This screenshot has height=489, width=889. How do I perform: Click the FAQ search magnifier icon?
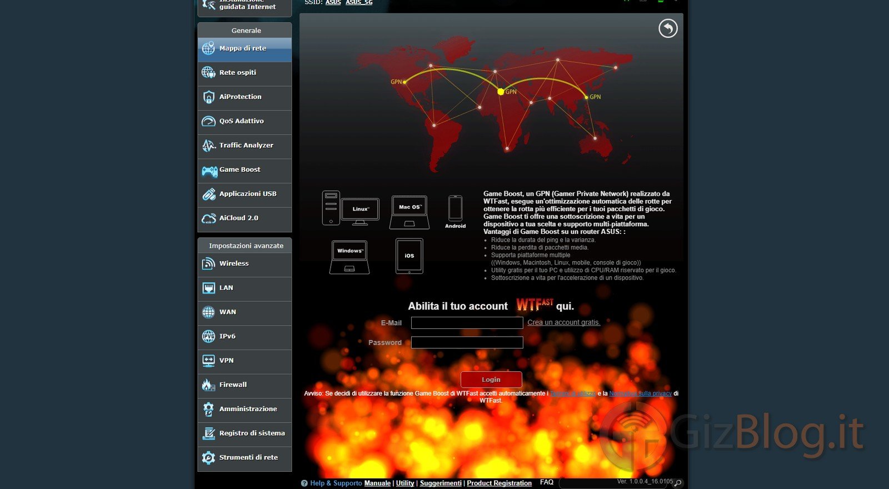click(x=678, y=483)
